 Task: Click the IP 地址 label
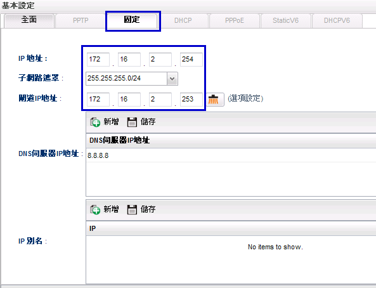click(33, 58)
